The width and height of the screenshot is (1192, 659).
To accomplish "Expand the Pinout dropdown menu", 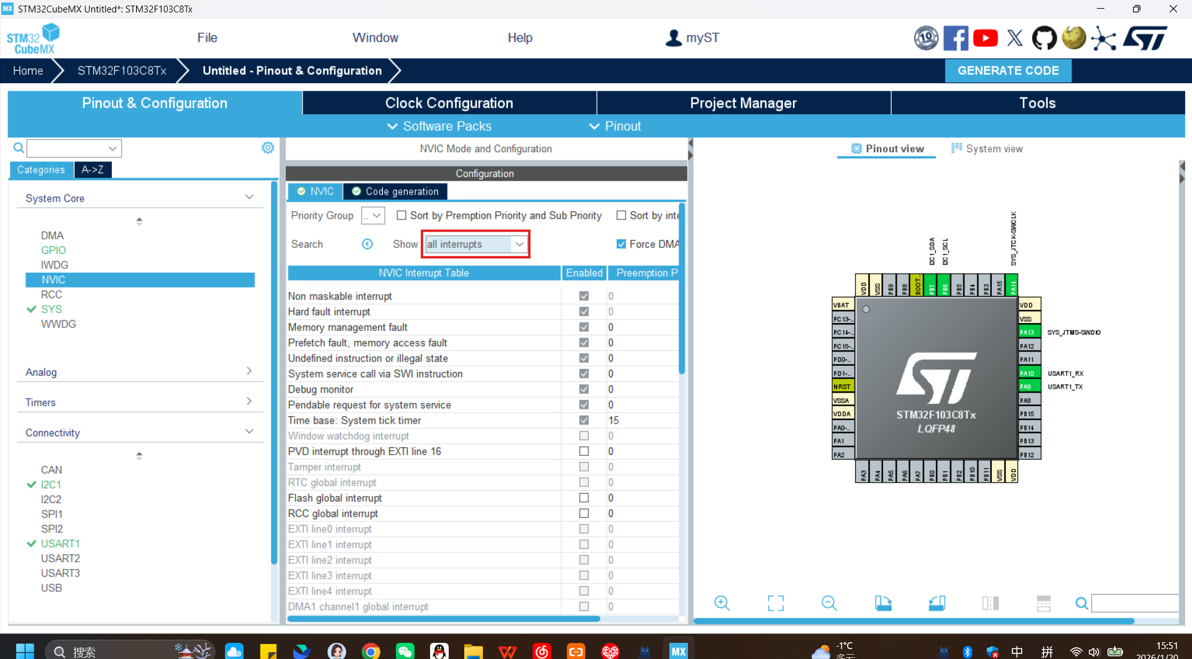I will pyautogui.click(x=615, y=126).
